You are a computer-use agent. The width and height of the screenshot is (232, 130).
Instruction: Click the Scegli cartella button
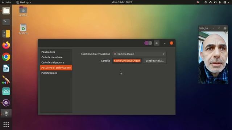click(155, 61)
